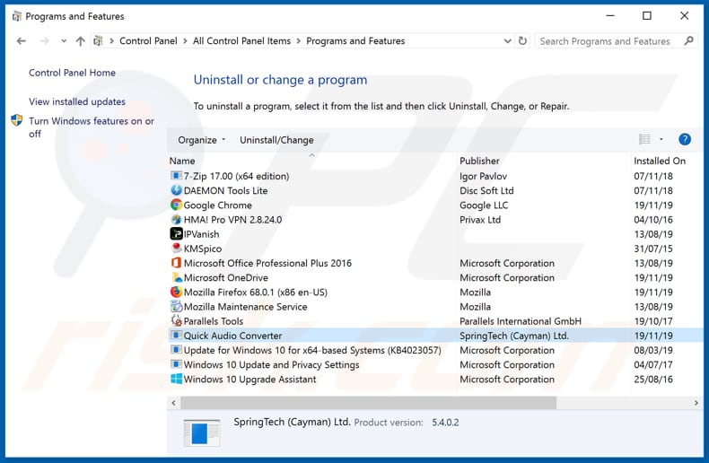
Task: Click the Google Chrome icon in list
Action: 176,205
